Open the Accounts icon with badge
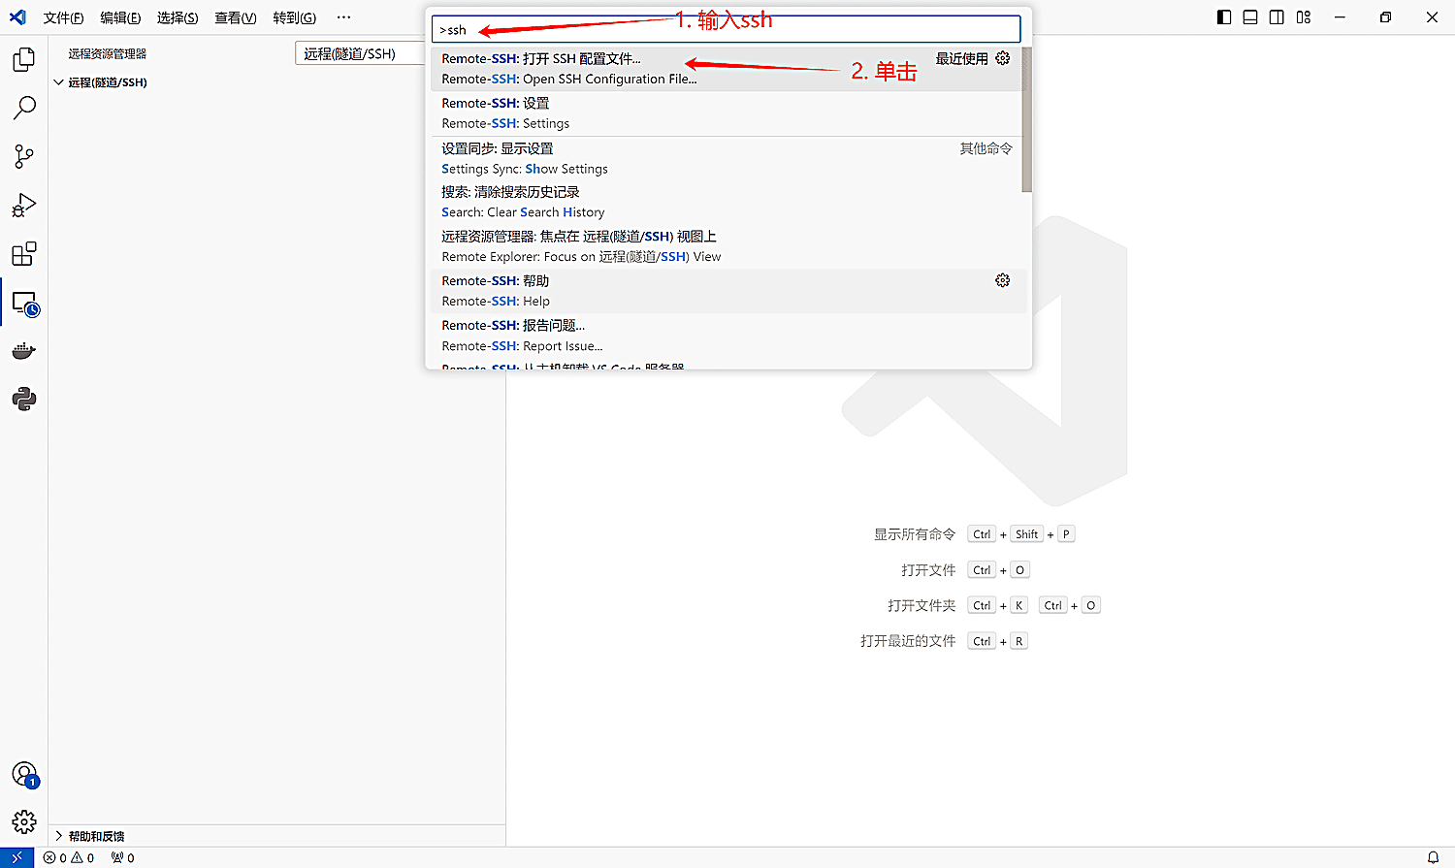Screen dimensions: 1455x868 point(25,775)
